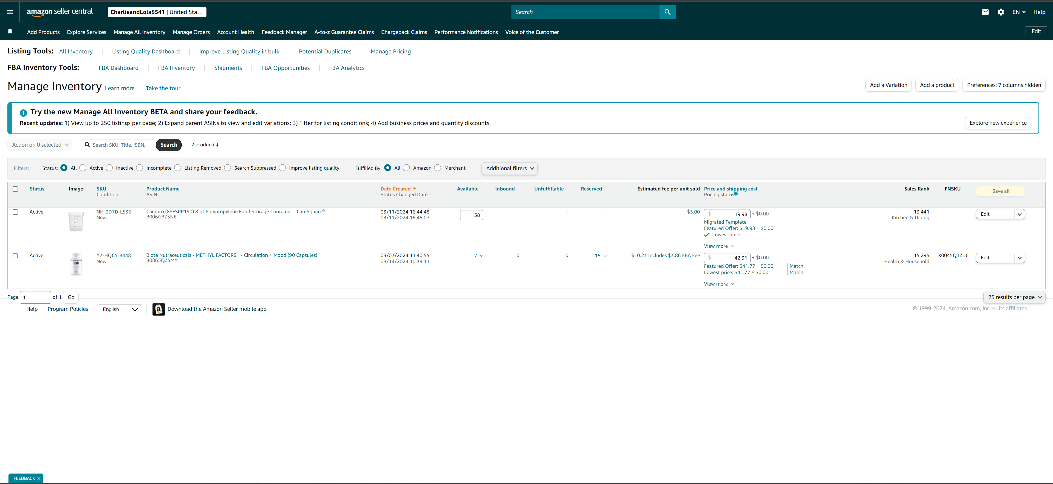Expand the Reserved 15 quantity chevron

[605, 256]
